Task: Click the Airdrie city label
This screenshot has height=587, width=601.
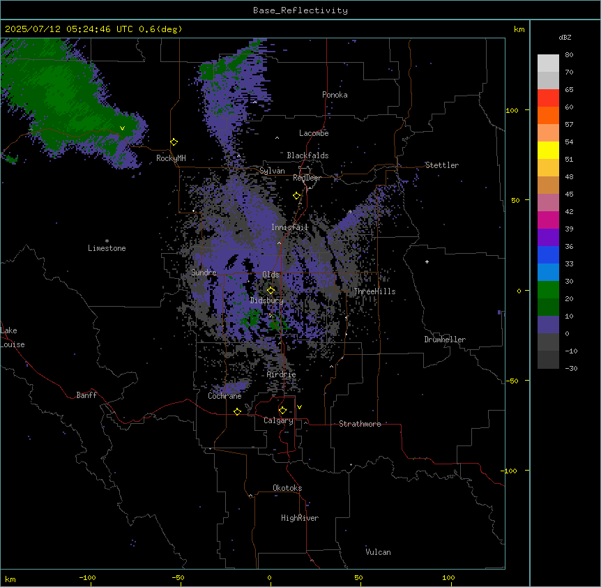Action: 282,374
